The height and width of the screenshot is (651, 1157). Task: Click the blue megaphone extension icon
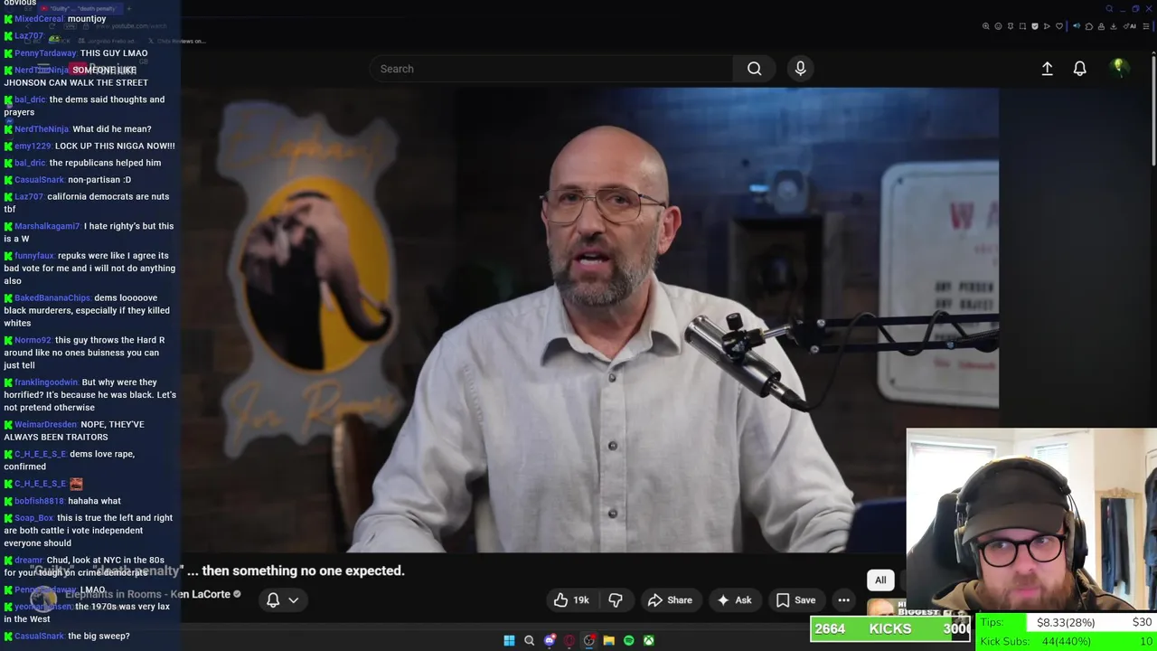point(1077,26)
